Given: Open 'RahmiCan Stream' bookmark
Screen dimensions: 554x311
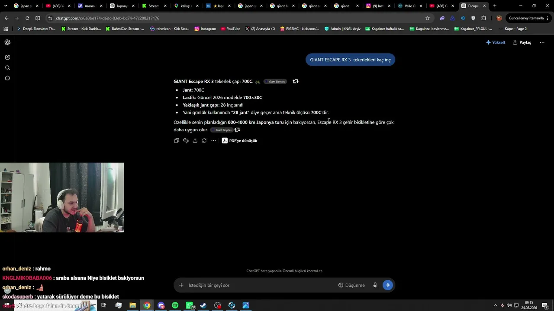Looking at the screenshot, I should click(125, 29).
